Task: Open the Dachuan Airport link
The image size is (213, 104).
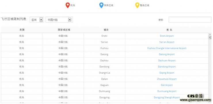Action: coord(167,60)
